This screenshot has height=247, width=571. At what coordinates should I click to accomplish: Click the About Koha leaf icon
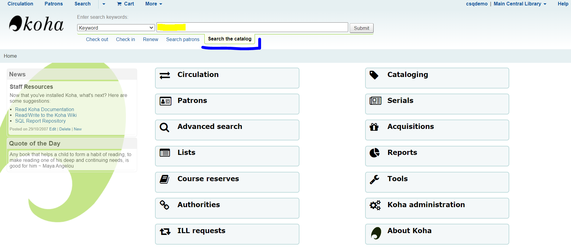(376, 233)
